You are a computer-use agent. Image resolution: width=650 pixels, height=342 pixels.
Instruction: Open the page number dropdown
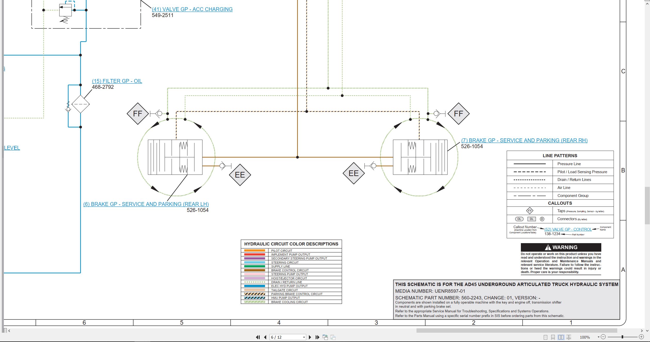pos(304,337)
